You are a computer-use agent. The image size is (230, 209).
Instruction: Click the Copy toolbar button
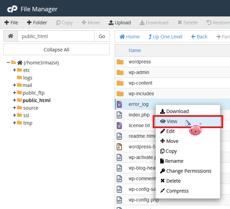[x=64, y=23]
